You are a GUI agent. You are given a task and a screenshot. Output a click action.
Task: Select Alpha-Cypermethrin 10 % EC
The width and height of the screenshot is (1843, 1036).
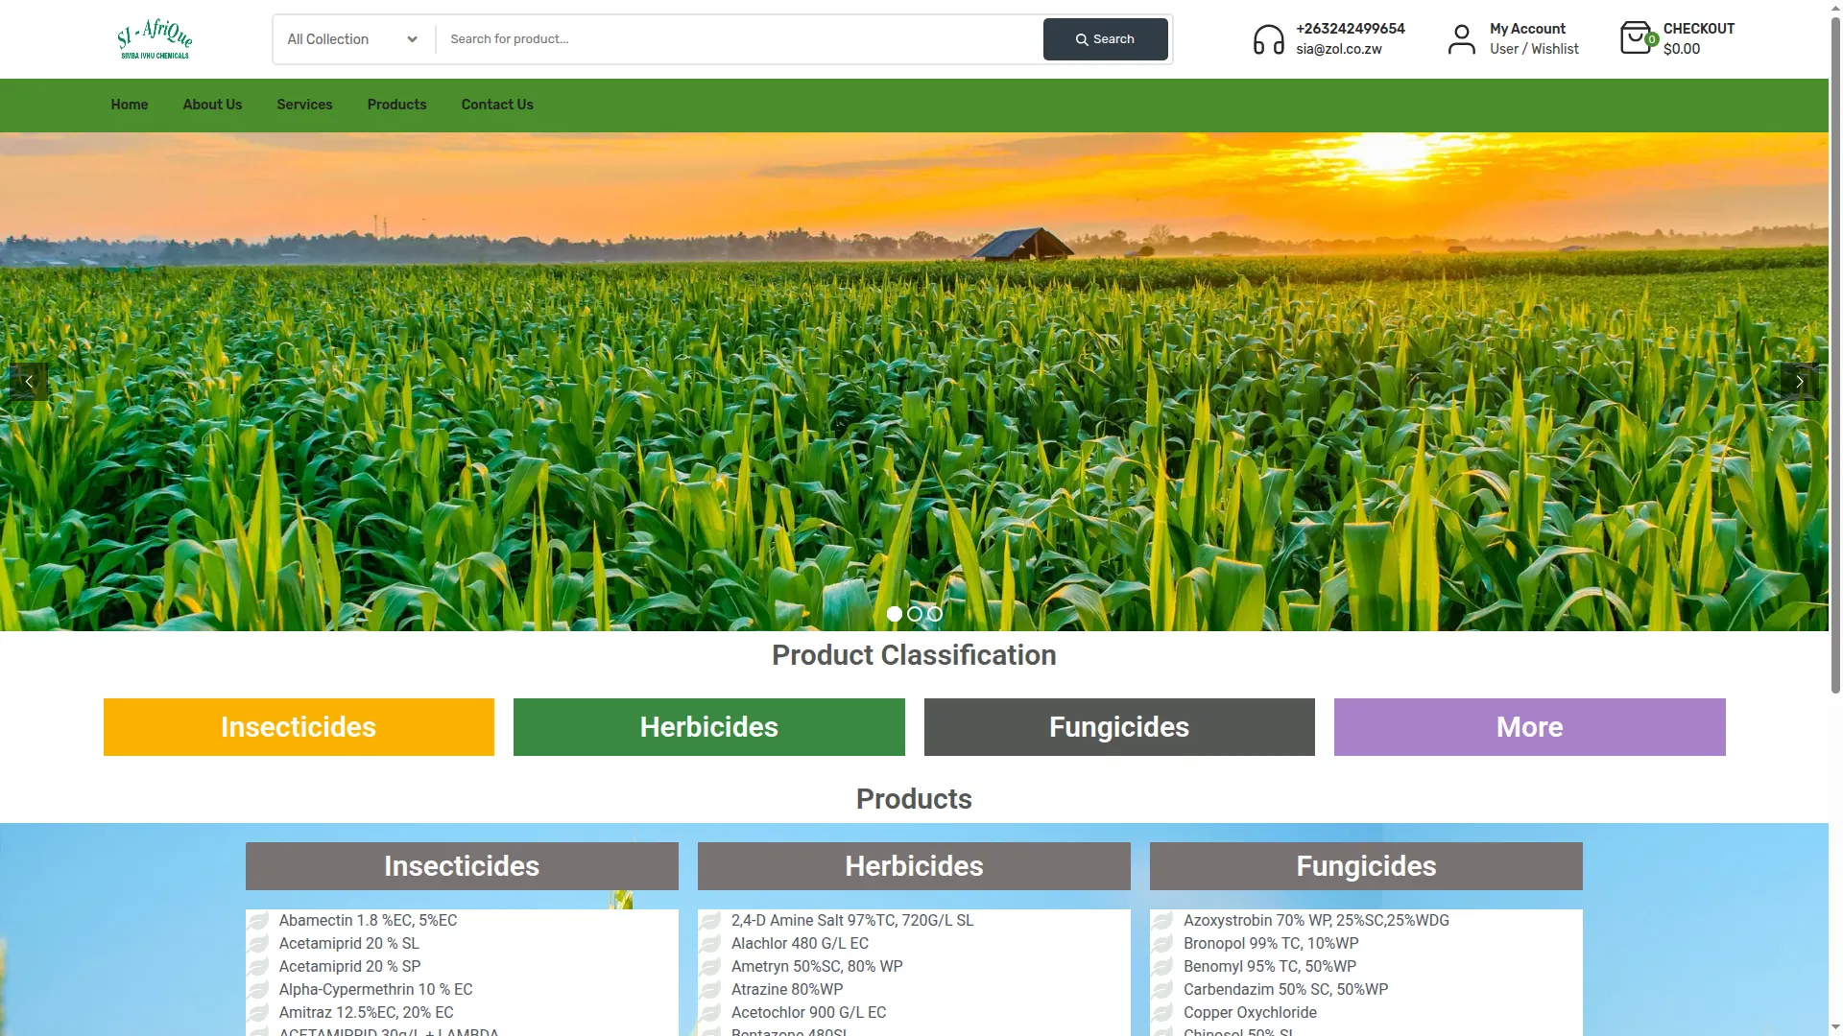(x=375, y=990)
